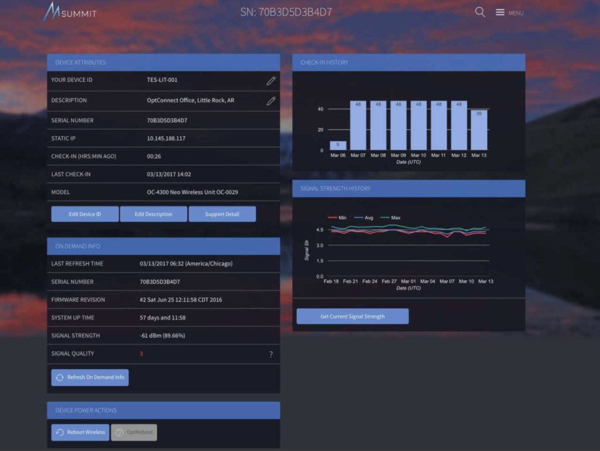The width and height of the screenshot is (600, 451).
Task: Open the Support Detail button
Action: [222, 214]
